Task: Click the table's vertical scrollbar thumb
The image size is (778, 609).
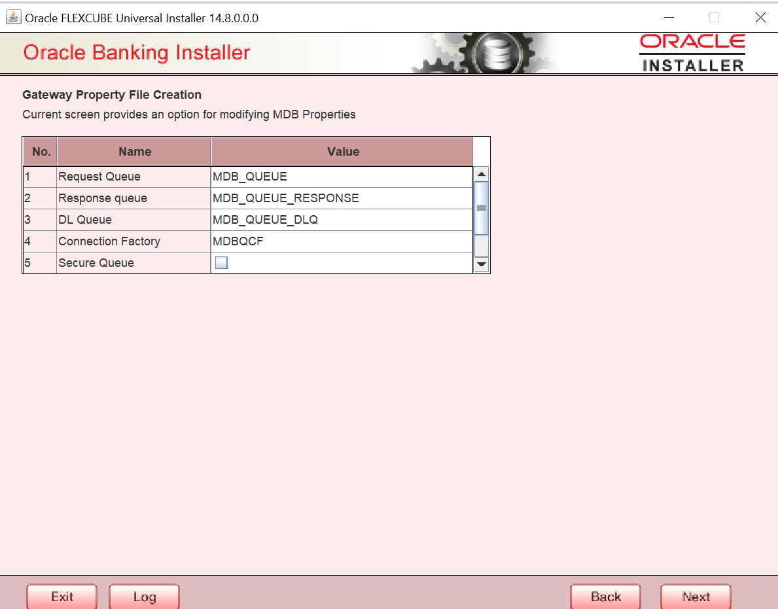Action: 482,208
